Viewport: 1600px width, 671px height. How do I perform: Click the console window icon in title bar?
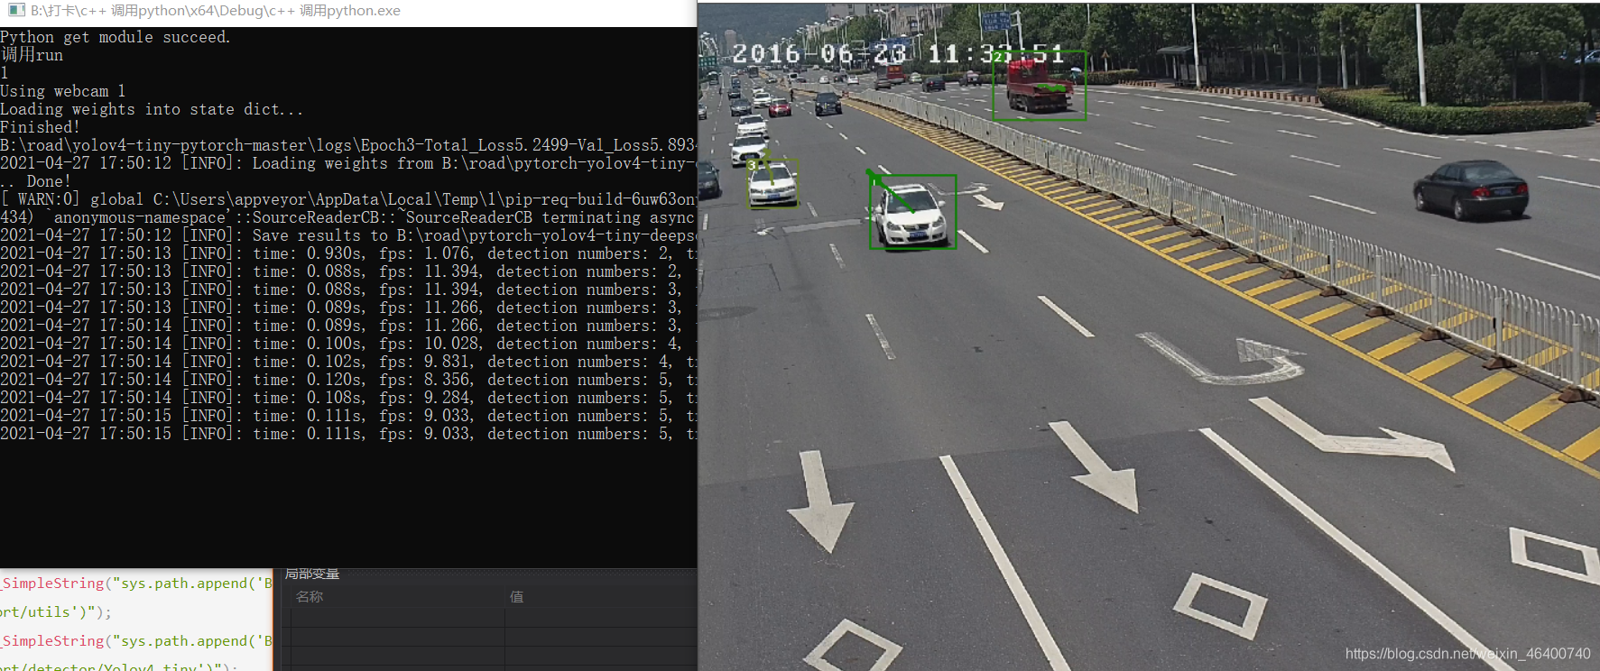(x=16, y=11)
